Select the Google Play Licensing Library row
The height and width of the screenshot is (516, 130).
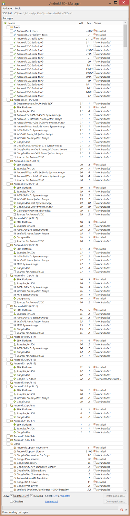pyautogui.click(x=63, y=474)
